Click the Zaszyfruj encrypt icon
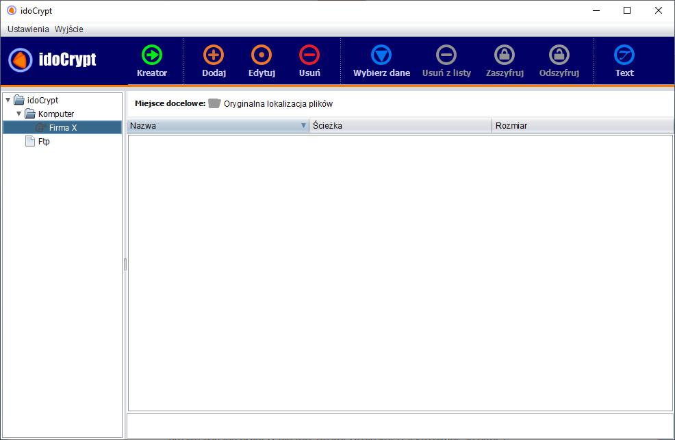The width and height of the screenshot is (675, 440). [x=505, y=55]
